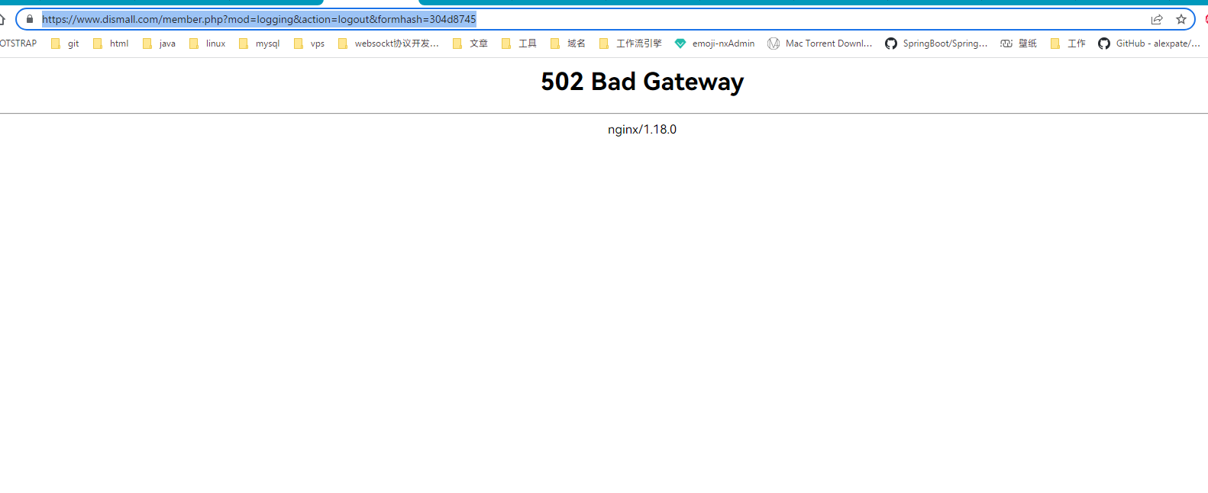
Task: Open the websockt协议开发 bookmark folder
Action: pyautogui.click(x=389, y=43)
